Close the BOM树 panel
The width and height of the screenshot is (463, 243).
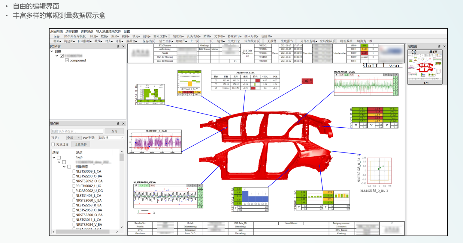123,46
